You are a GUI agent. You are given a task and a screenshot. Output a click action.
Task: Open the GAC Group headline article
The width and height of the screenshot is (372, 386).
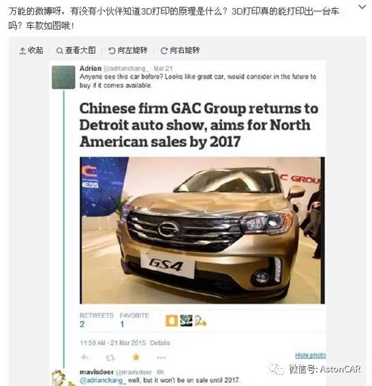tap(198, 125)
